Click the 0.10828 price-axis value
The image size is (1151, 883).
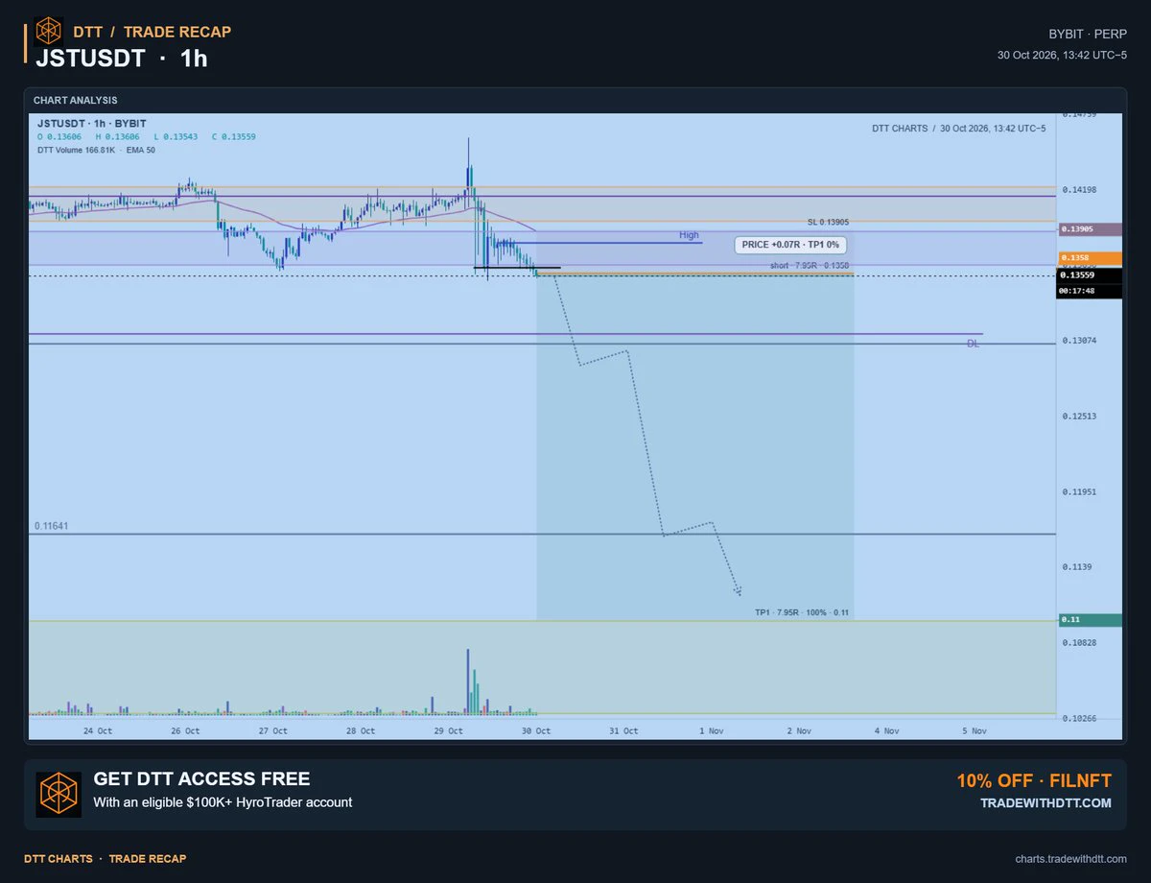click(1079, 642)
